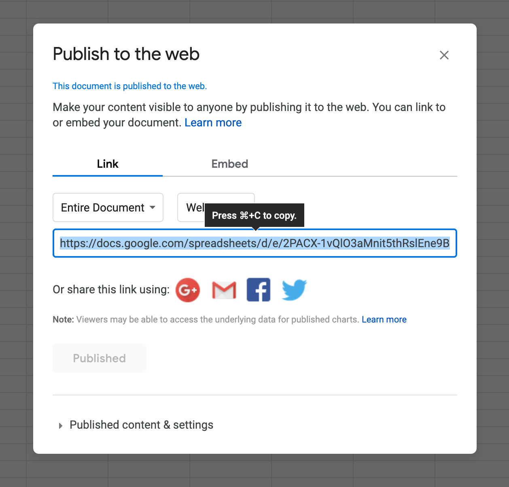Click the small arrow in Entire Document box
The height and width of the screenshot is (487, 509).
click(153, 207)
